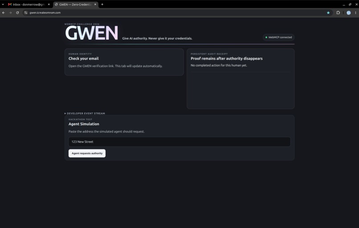Screen dimensions: 359x228
Task: Click the tagline Give AI authority text
Action: [x=157, y=38]
